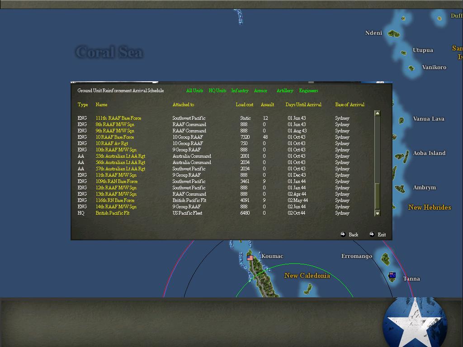This screenshot has height=347, width=463.
Task: Filter list by HQ Units
Action: pos(217,90)
